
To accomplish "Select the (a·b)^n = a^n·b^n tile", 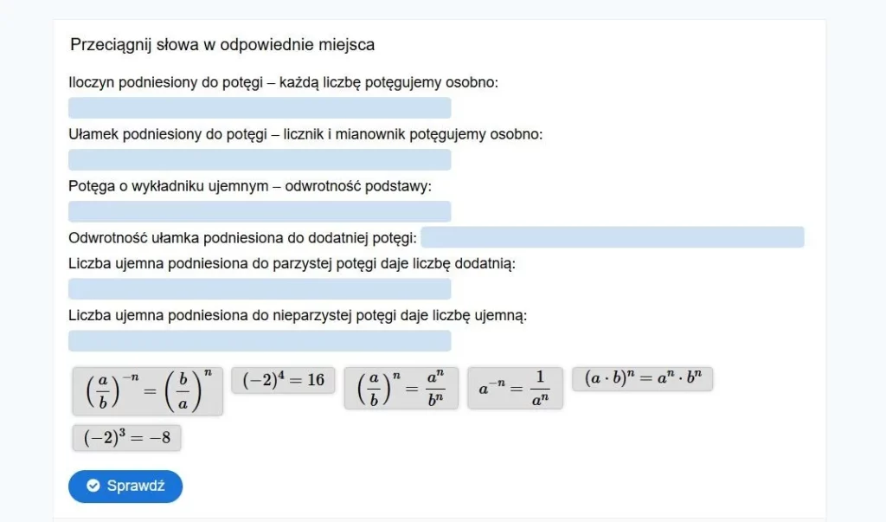I will 642,379.
